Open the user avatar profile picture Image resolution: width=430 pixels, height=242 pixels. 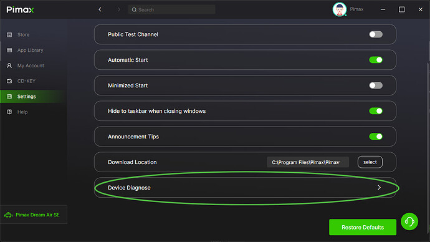[340, 9]
